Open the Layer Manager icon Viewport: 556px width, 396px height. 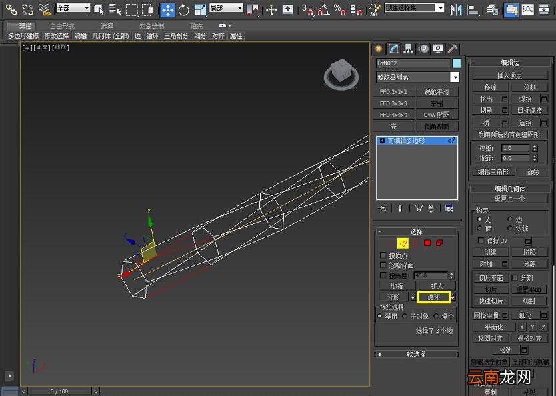[492, 9]
